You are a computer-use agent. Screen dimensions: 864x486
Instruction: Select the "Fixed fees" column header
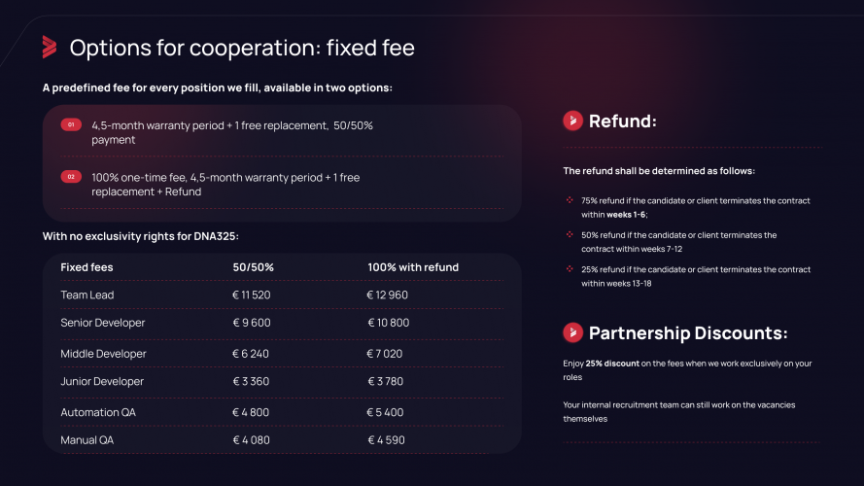[x=87, y=267]
